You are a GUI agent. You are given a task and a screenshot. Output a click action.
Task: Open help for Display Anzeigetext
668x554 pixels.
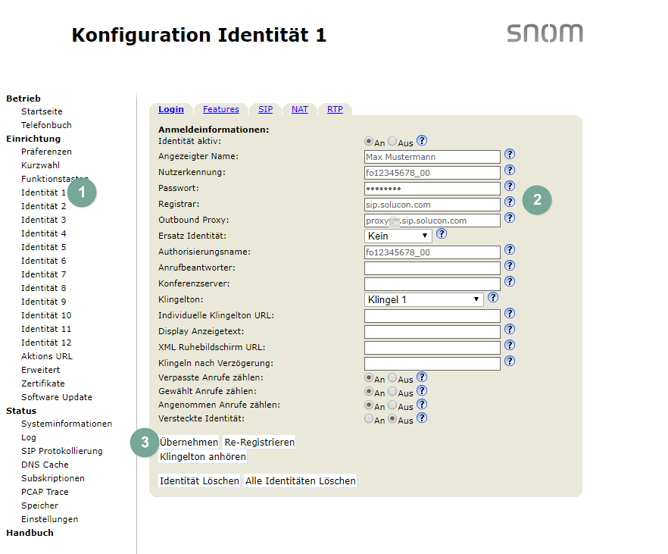[x=510, y=330]
